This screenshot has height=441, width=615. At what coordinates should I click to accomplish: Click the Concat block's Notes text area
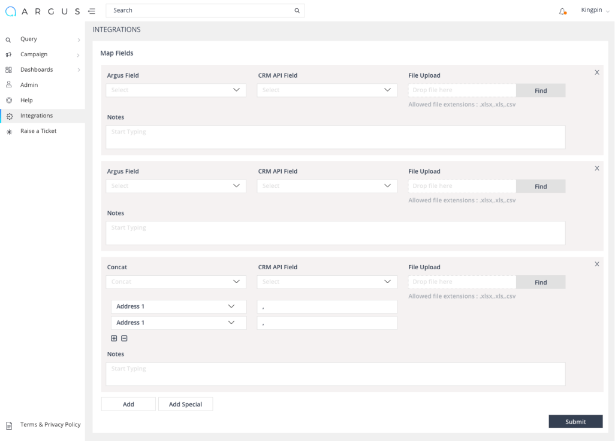click(x=335, y=374)
